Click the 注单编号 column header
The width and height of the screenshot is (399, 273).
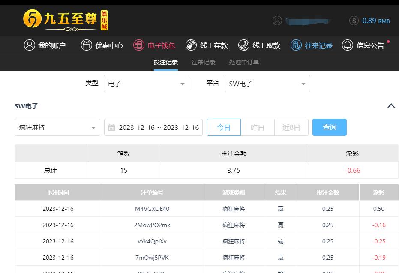pos(152,192)
